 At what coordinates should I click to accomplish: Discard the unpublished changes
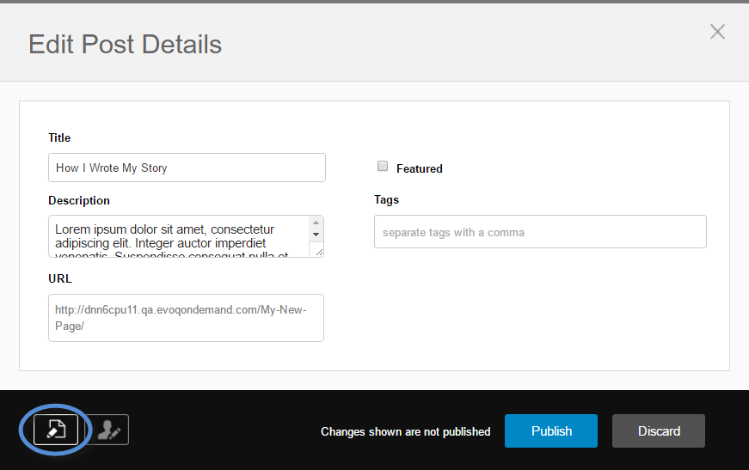659,431
